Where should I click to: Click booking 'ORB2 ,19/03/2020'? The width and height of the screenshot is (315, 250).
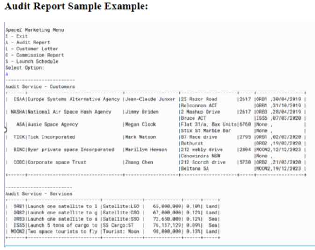278,143
